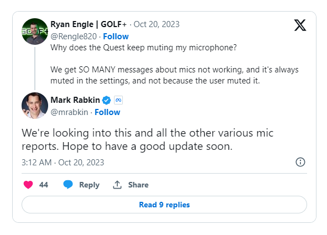
Task: Open Mark Rabkin's profile photo
Action: pos(35,106)
